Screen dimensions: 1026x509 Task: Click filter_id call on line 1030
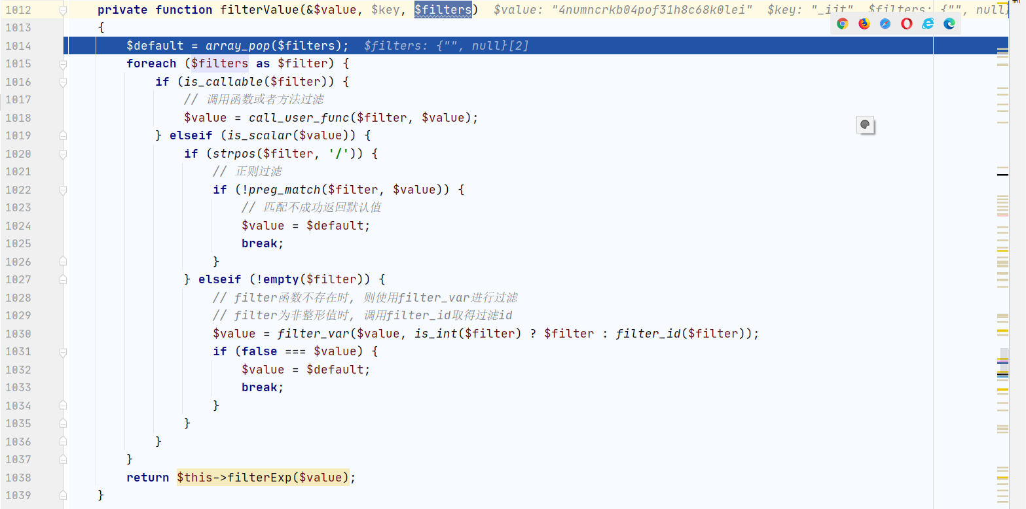click(648, 334)
